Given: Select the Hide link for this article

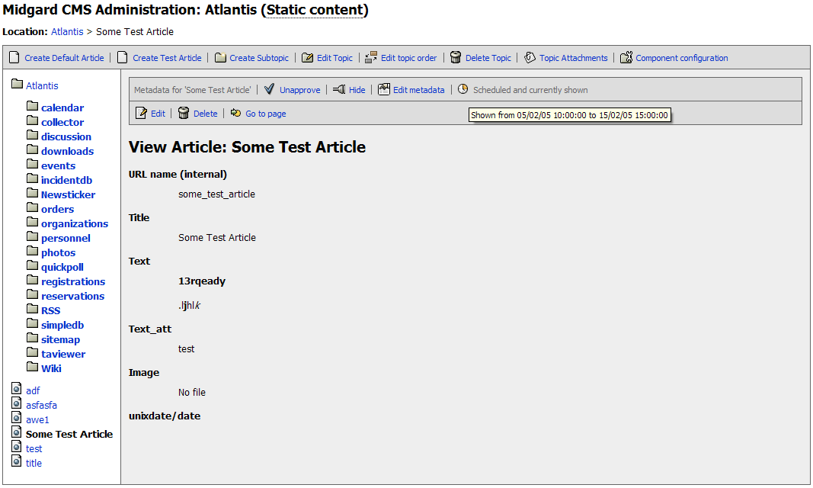Looking at the screenshot, I should [x=357, y=90].
